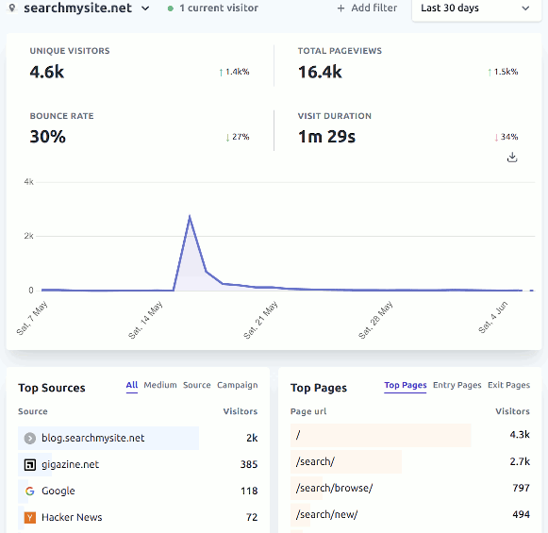This screenshot has width=548, height=533.
Task: Click the 2k visitors value for blog.searchmysite.net
Action: pyautogui.click(x=252, y=438)
